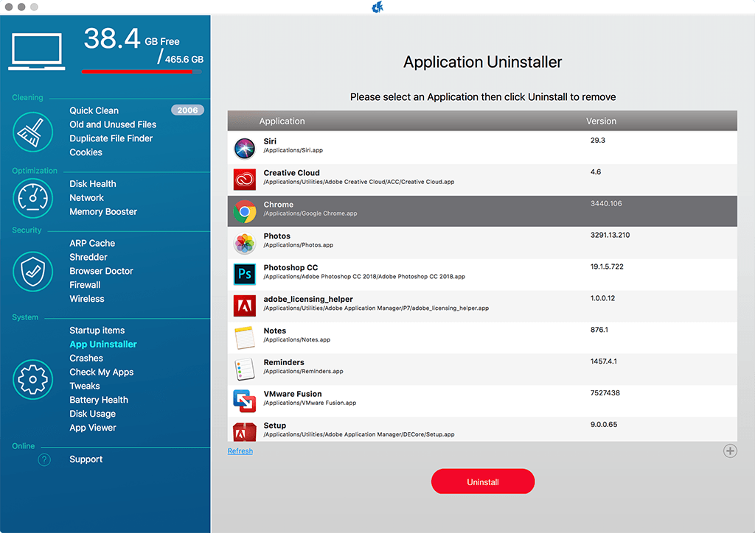Click the Refresh link
Screen dimensions: 755x533
pos(240,451)
